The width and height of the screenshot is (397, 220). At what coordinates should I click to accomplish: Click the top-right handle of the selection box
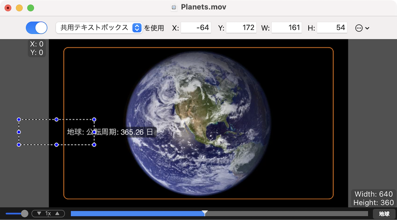(94, 119)
